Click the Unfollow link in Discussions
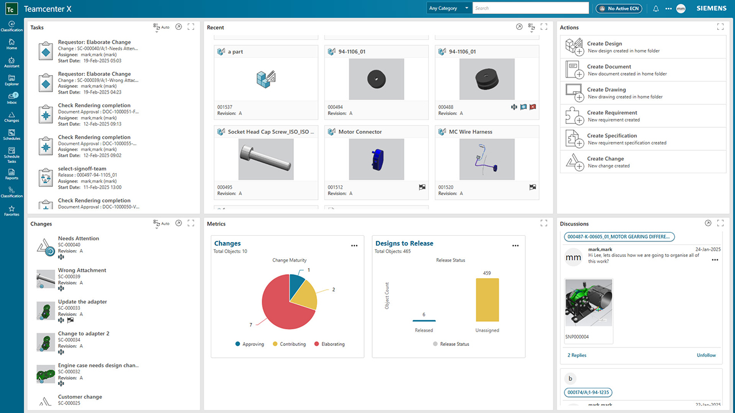This screenshot has height=413, width=735. pos(706,355)
